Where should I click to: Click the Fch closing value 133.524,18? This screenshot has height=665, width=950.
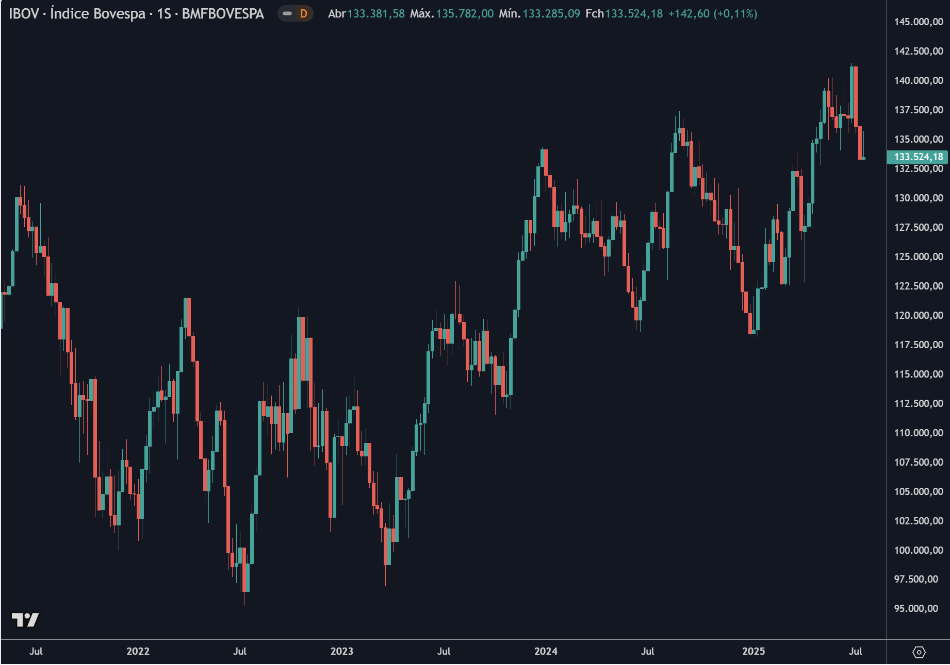pyautogui.click(x=633, y=14)
